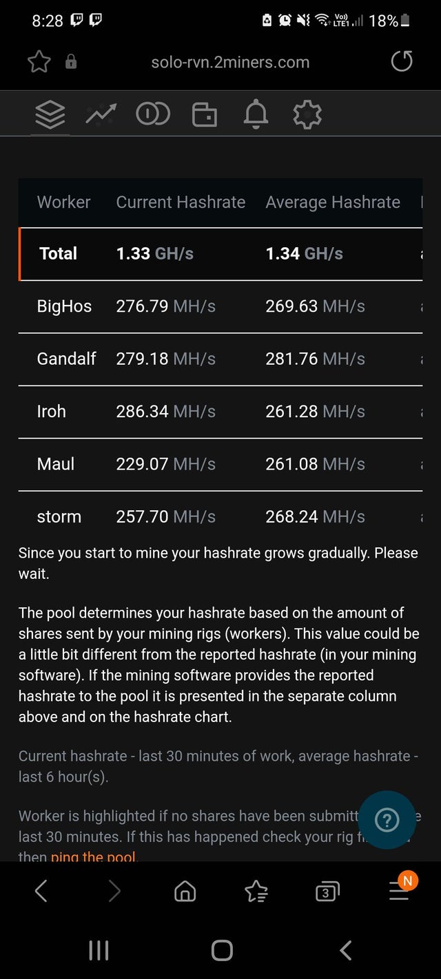
Task: Sort by Average Hashrate column header
Action: (x=333, y=202)
